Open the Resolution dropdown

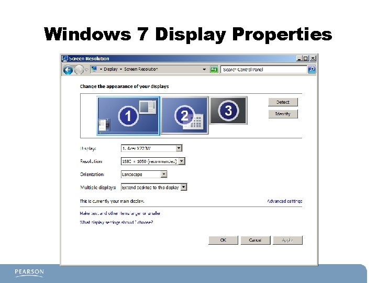pyautogui.click(x=153, y=161)
